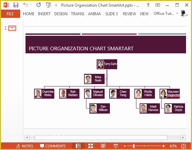Screen dimensions: 192x150
Task: Zoom out with the minus button
Action: point(125,146)
